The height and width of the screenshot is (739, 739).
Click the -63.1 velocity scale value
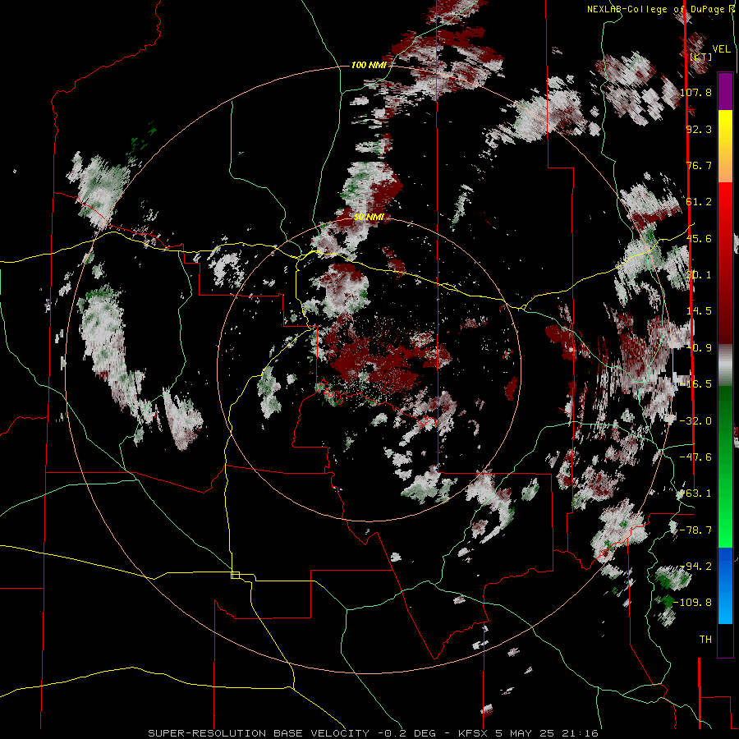695,493
